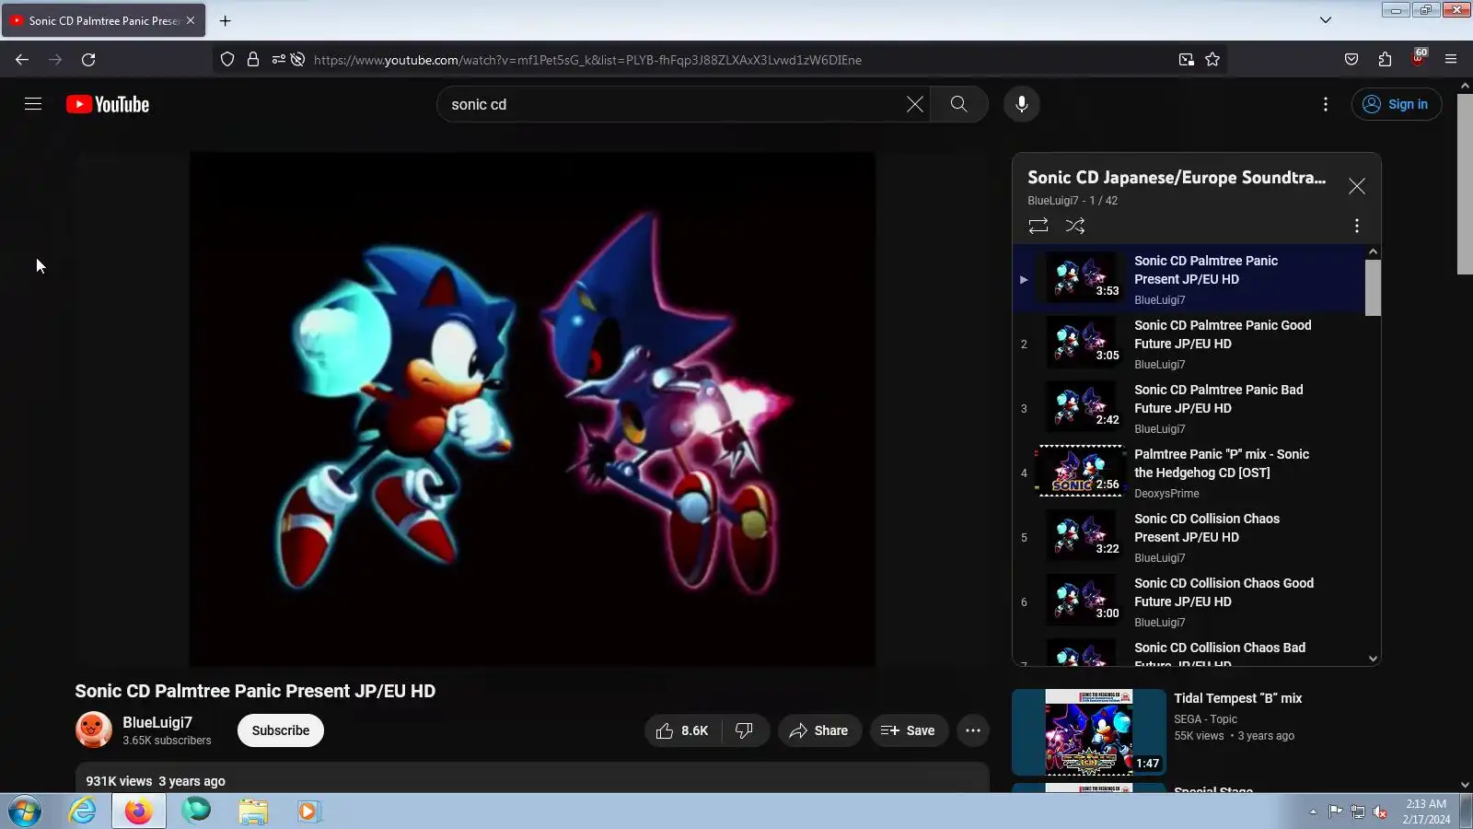This screenshot has width=1473, height=829.
Task: Clear the search query with the X
Action: coord(914,104)
